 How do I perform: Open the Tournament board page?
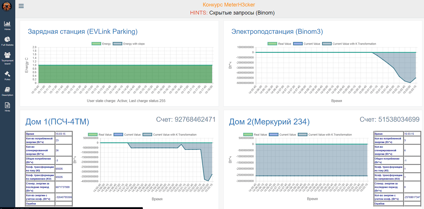click(x=7, y=58)
